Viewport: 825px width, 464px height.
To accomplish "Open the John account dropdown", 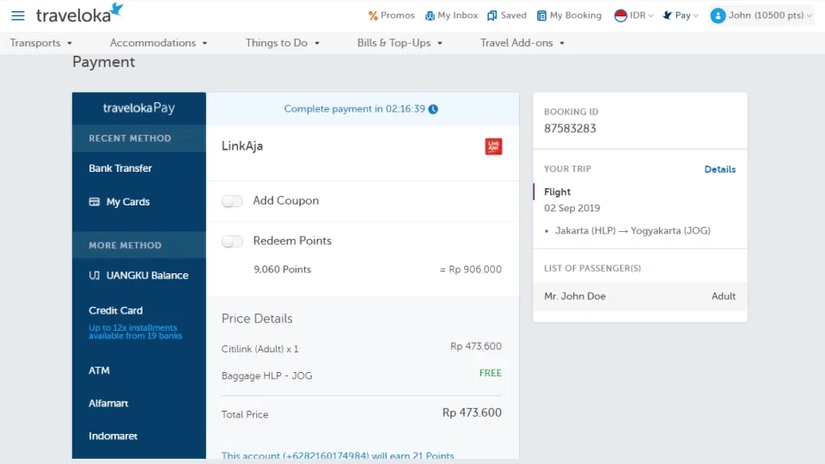I will (x=761, y=15).
